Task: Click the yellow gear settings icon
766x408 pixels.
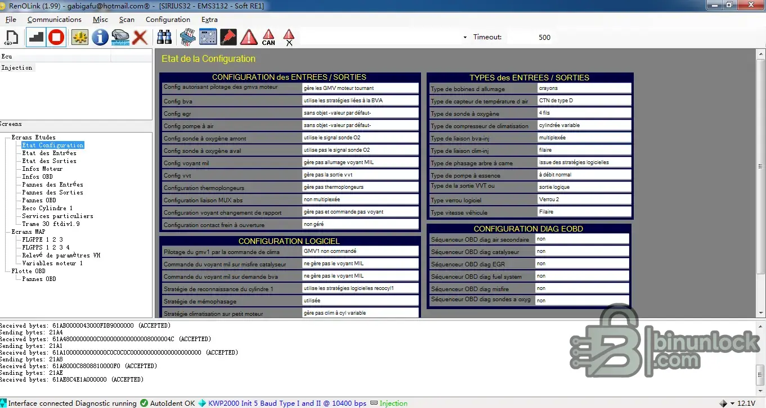Action: click(80, 38)
